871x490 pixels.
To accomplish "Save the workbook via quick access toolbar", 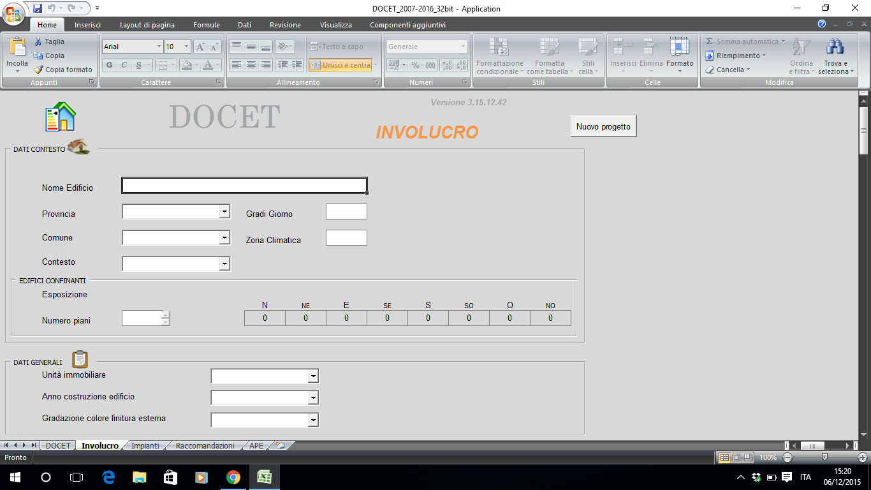I will pos(38,8).
